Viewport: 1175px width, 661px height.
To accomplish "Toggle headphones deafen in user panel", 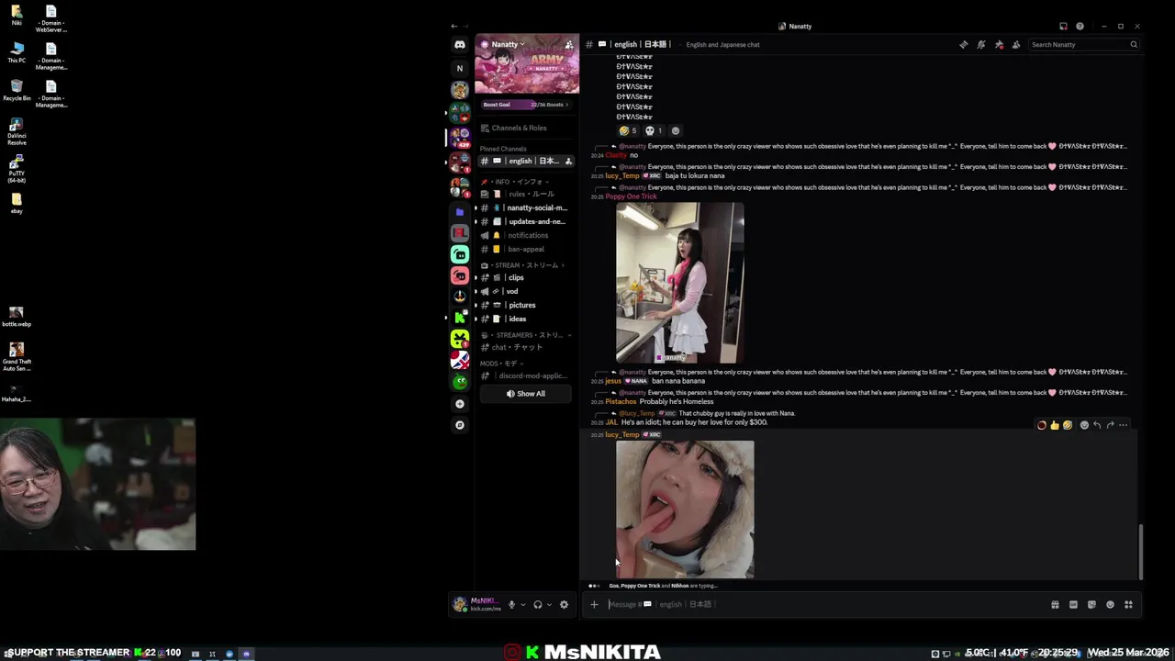I will [x=538, y=604].
